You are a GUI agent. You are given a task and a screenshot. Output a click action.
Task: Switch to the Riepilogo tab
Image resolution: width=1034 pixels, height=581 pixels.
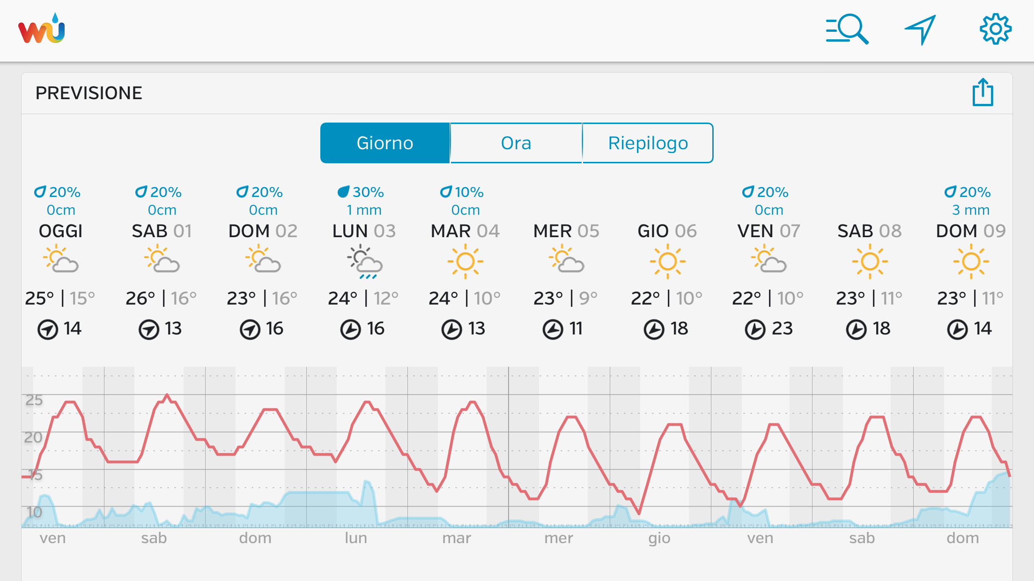pos(648,143)
